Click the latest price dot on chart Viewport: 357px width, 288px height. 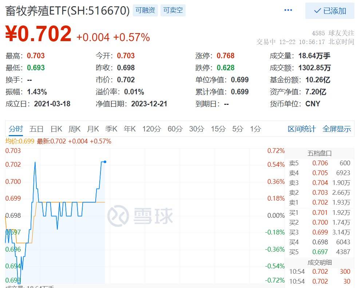tap(105, 162)
